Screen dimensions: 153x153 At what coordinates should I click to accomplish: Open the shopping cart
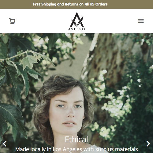click(12, 21)
